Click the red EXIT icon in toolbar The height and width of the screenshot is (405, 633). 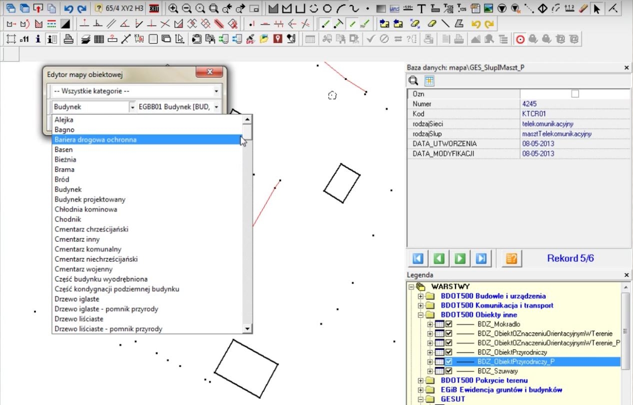[154, 8]
